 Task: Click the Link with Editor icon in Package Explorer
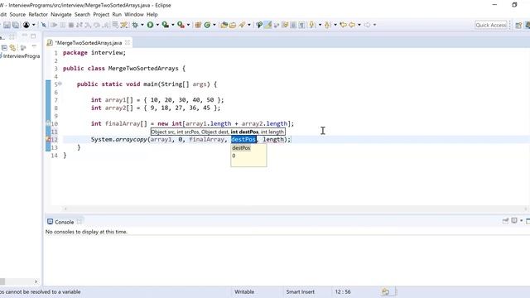point(13,48)
